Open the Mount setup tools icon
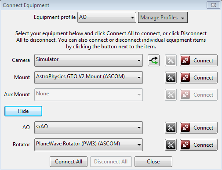The width and height of the screenshot is (222, 170). coord(171,78)
